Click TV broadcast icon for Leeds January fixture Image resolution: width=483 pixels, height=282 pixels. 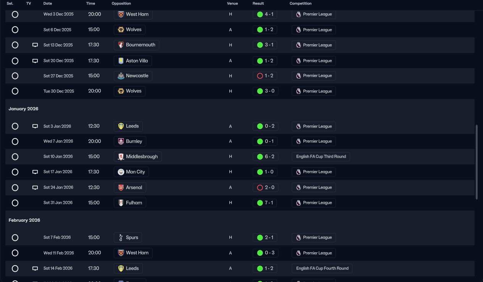point(35,126)
